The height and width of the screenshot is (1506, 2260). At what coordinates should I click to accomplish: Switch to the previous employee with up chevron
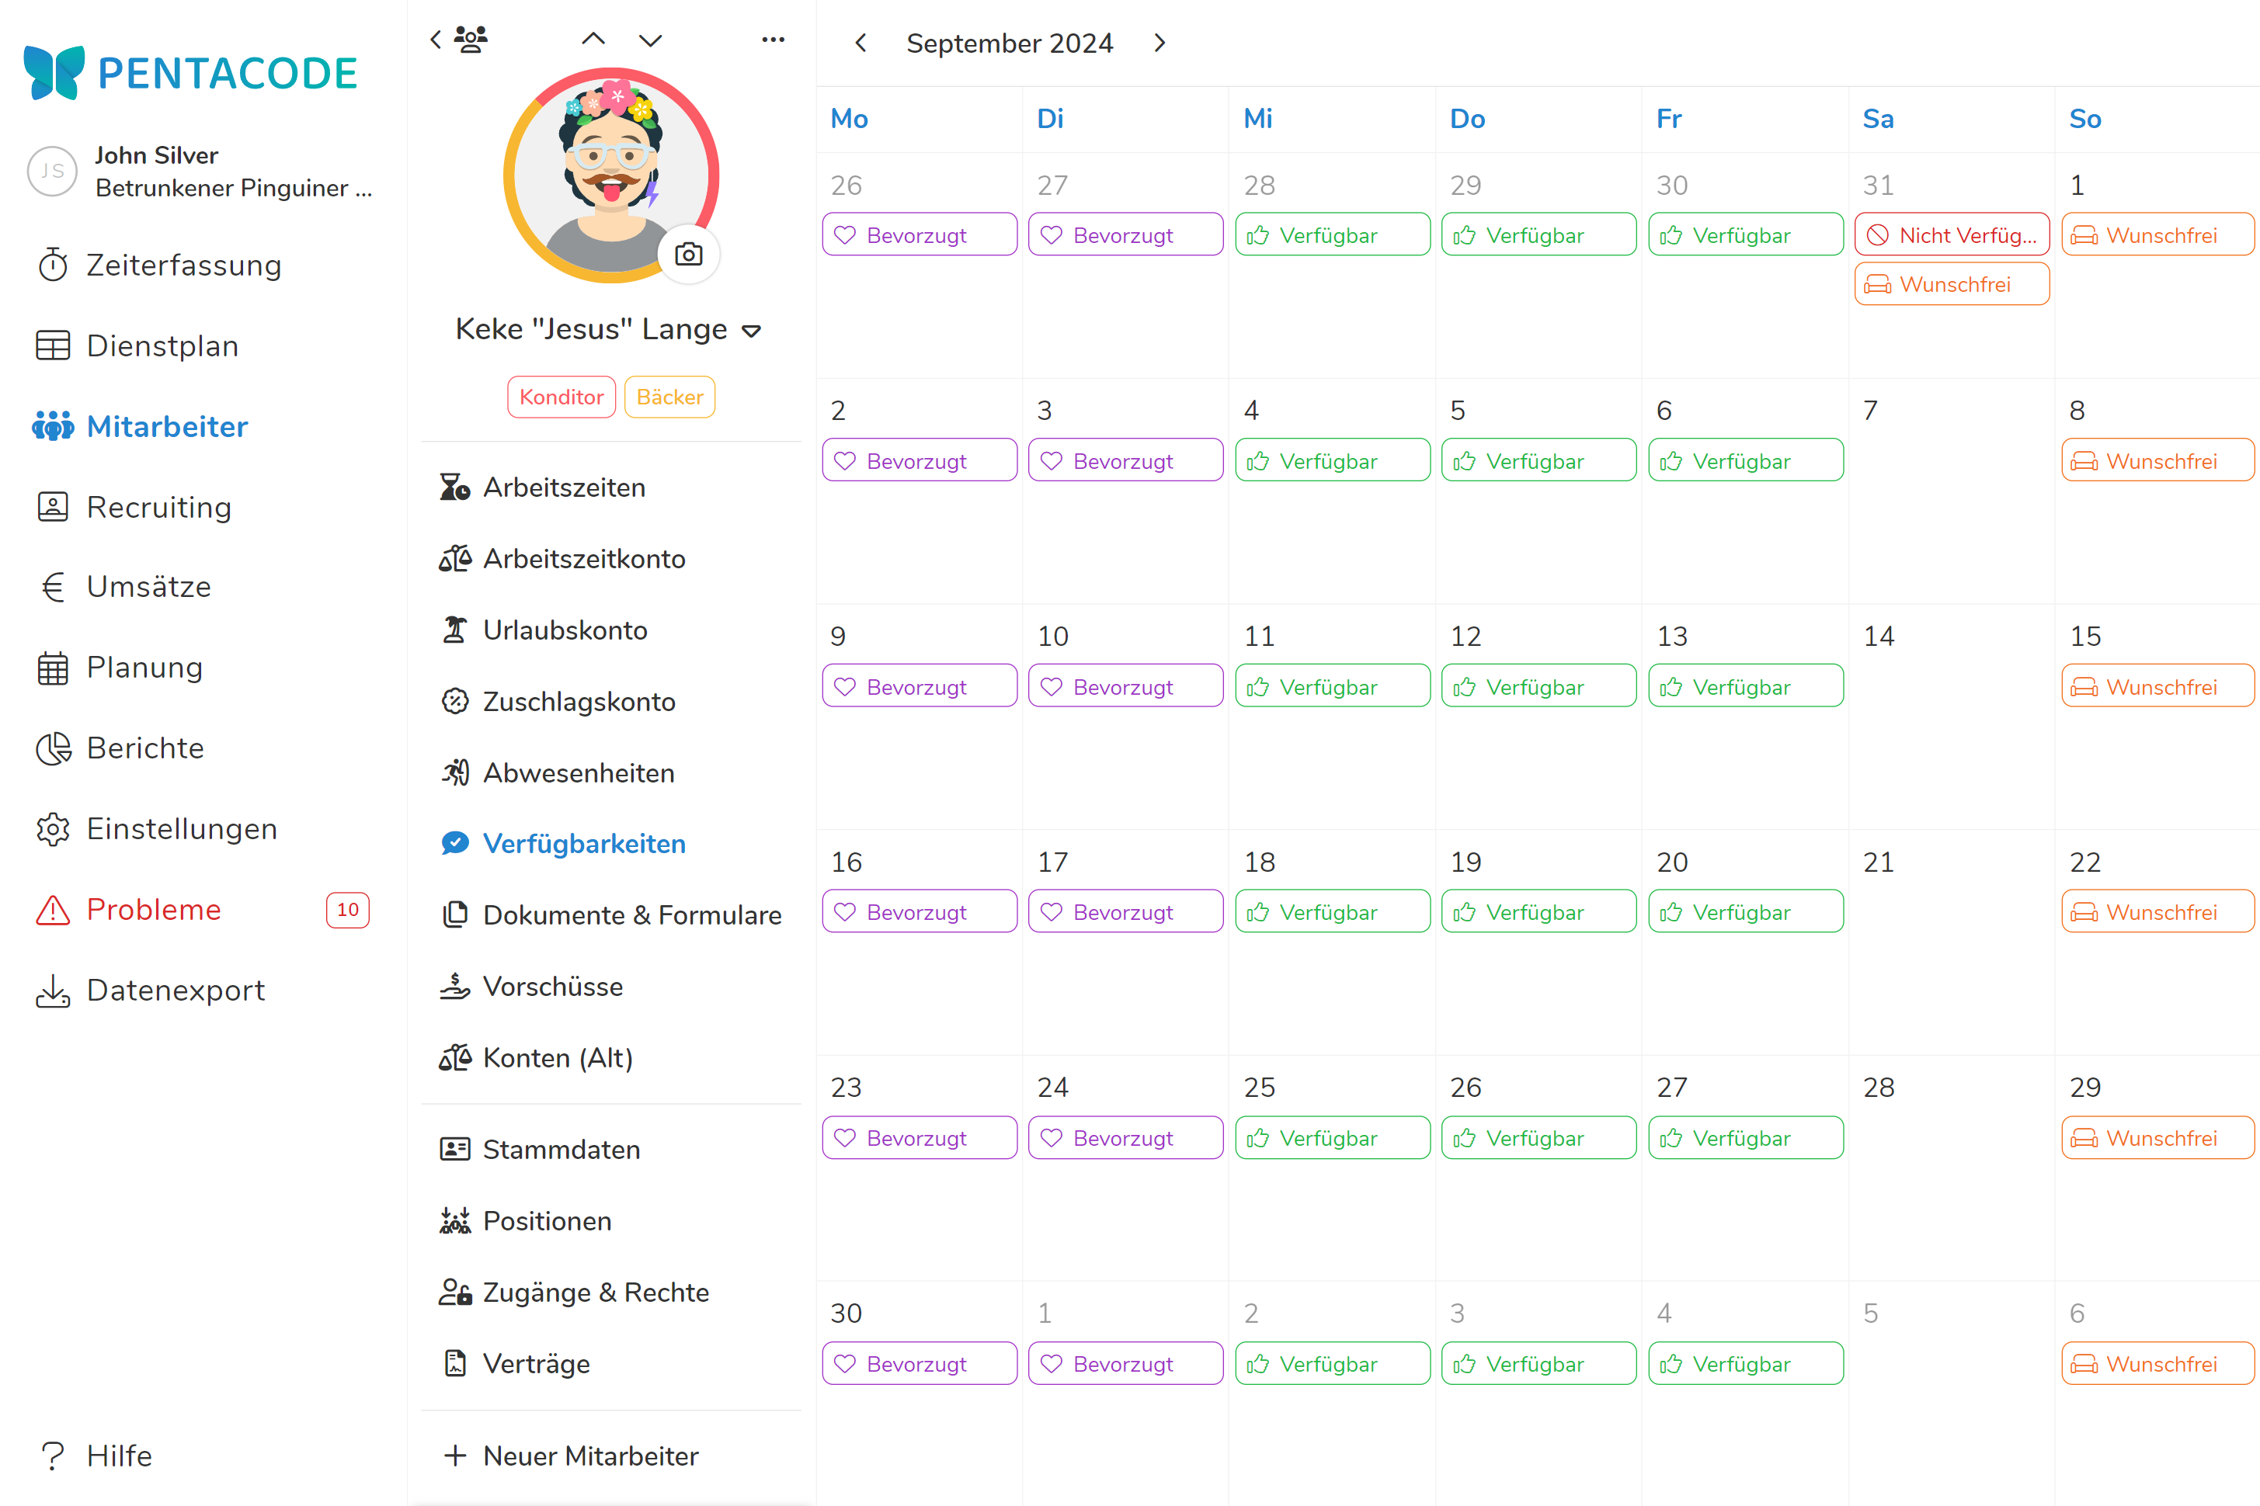coord(594,40)
